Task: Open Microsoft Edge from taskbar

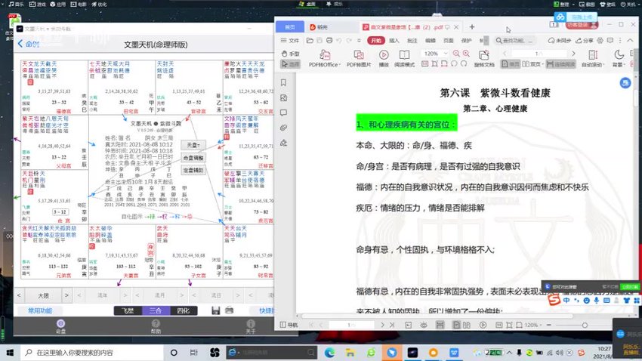Action: tap(329, 353)
